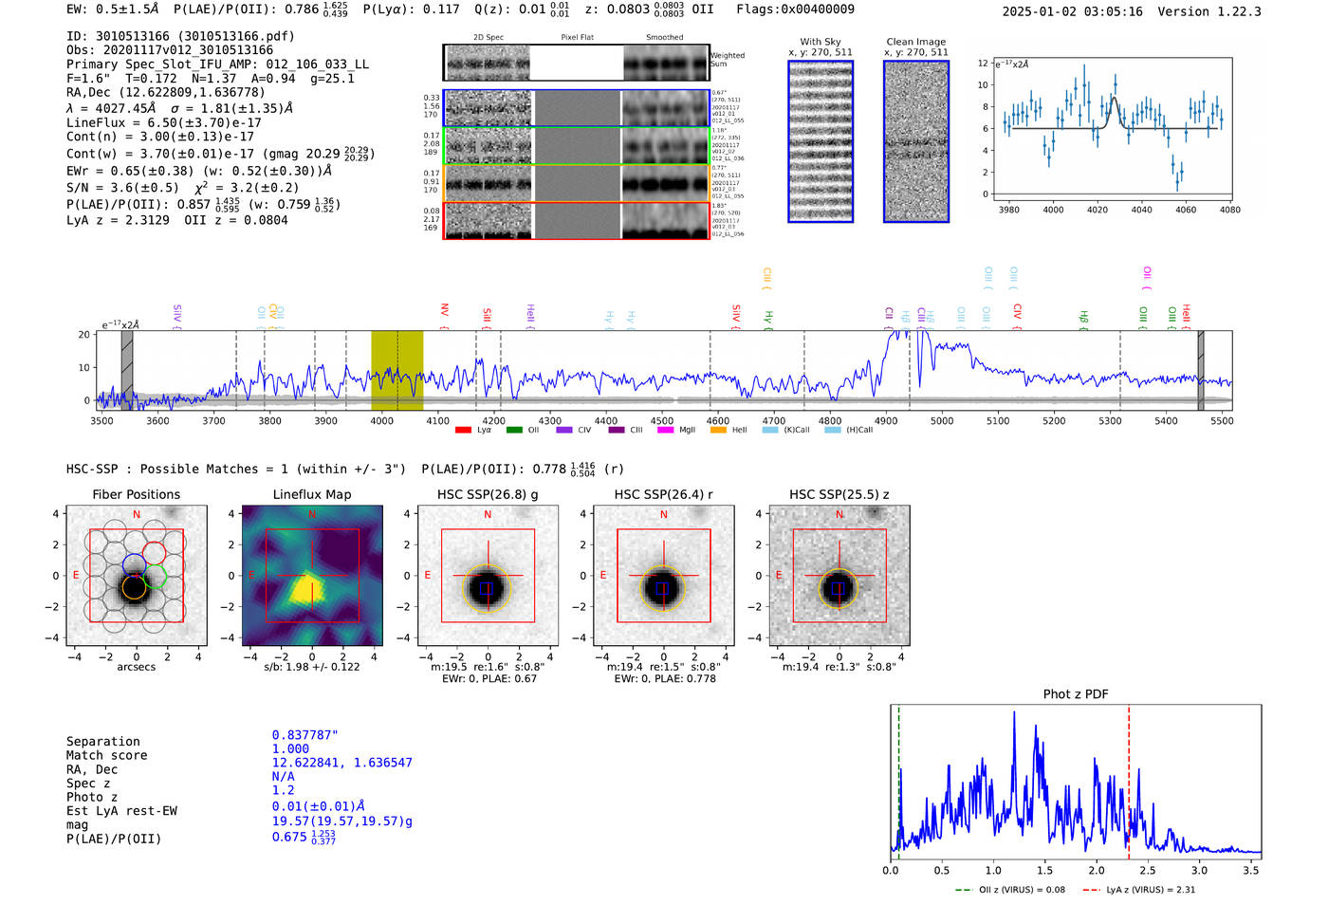Click the red-outlined bottom 2D spectrum row

(577, 220)
